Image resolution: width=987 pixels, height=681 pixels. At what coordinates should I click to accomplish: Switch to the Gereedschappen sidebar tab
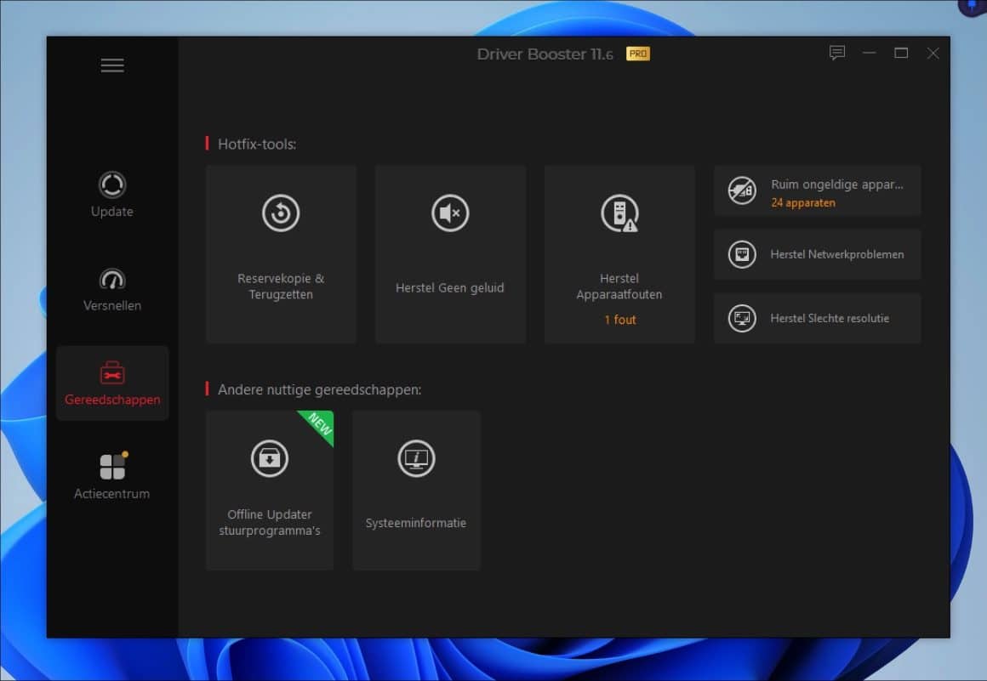pos(111,383)
